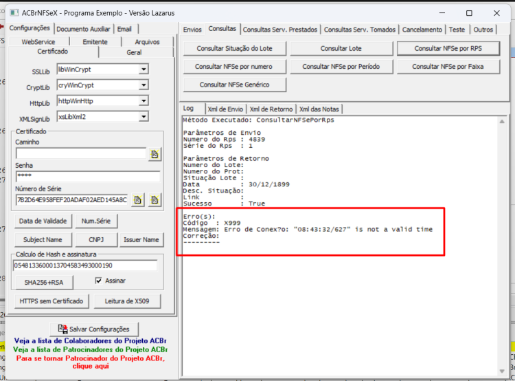This screenshot has height=381, width=515.
Task: Open the Documento Auxiliar tab
Action: point(83,29)
